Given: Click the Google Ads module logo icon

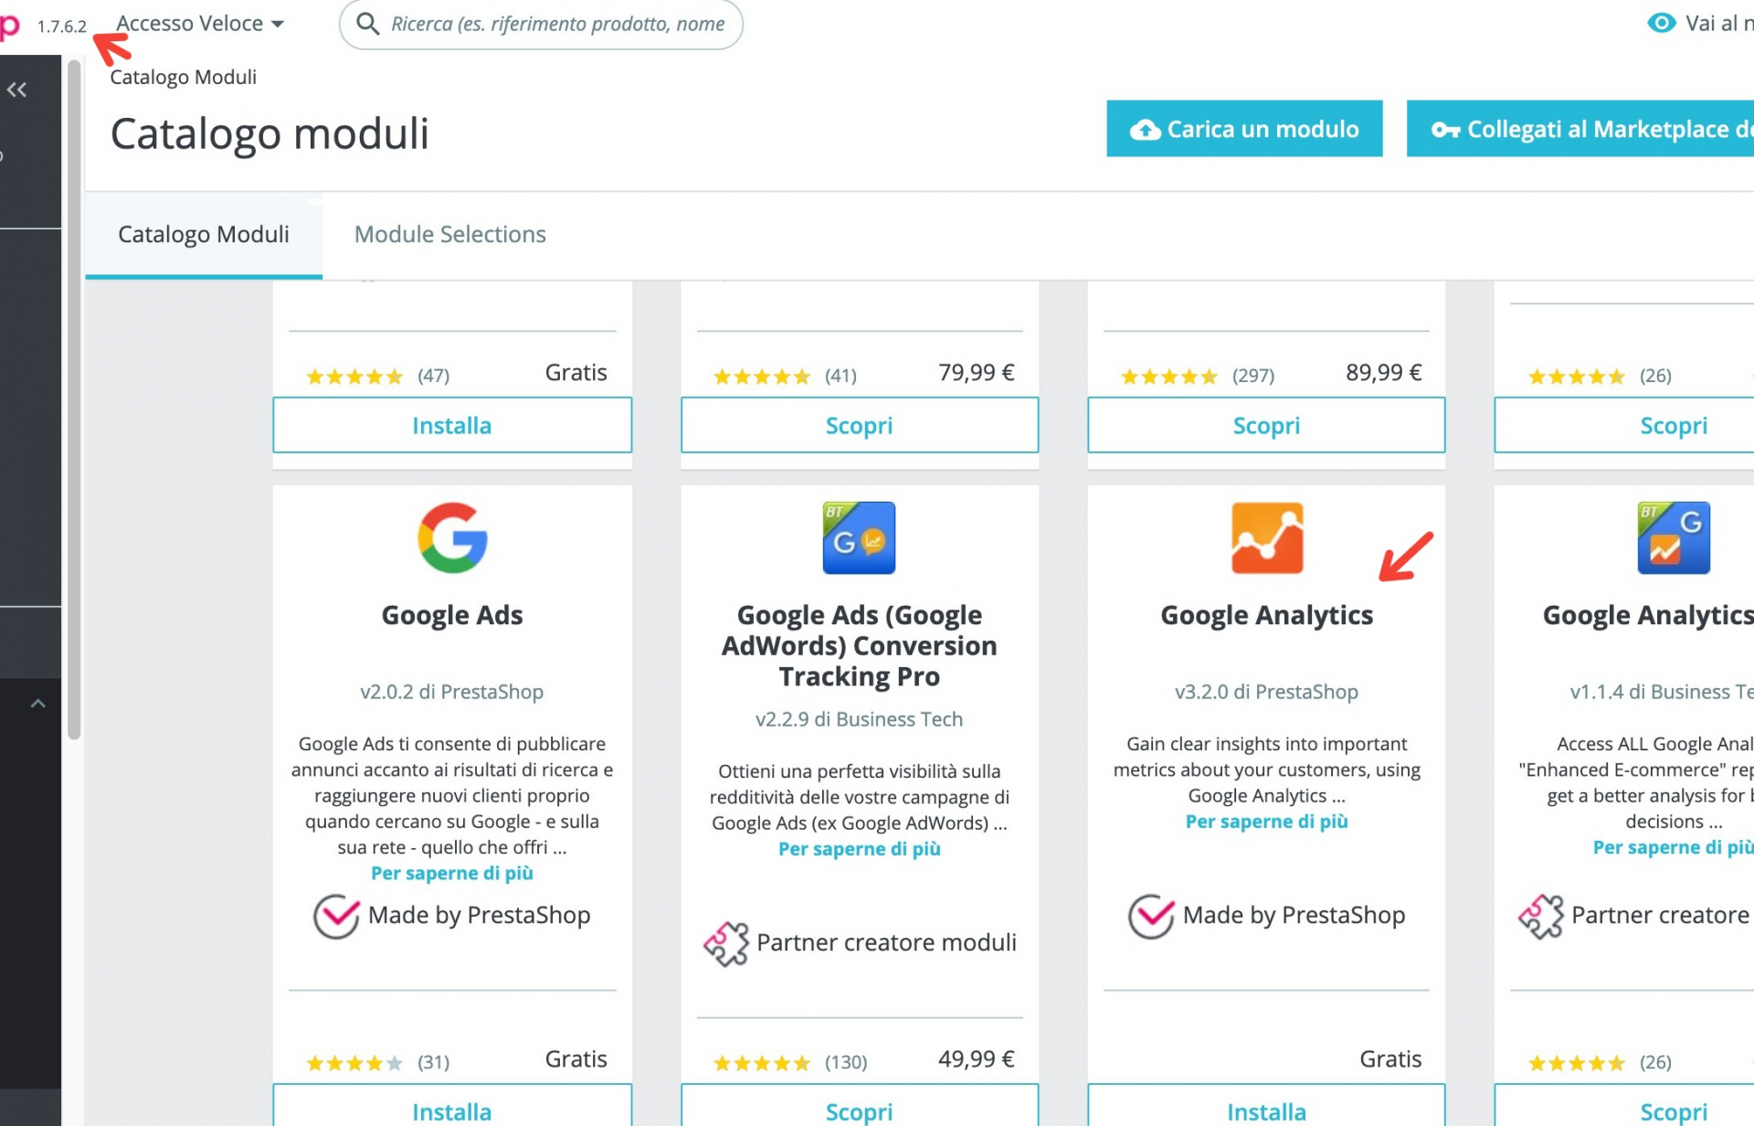Looking at the screenshot, I should (452, 537).
